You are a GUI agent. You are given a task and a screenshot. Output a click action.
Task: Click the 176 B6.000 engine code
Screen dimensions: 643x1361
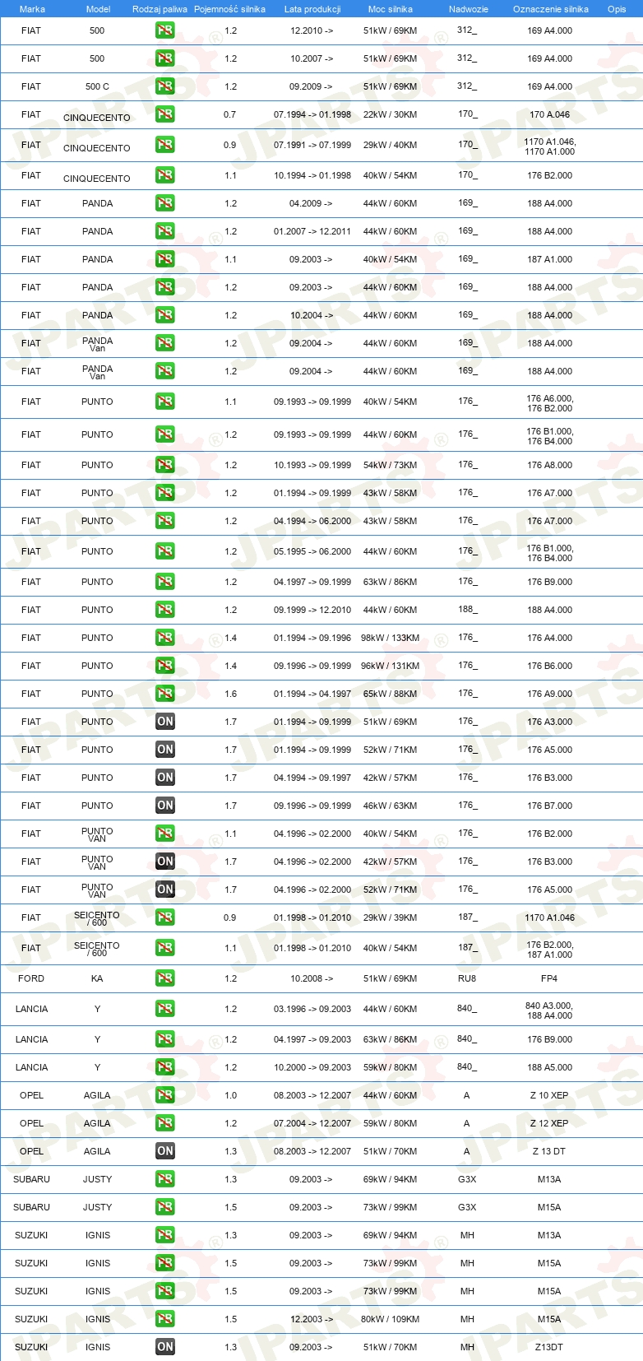pos(549,666)
